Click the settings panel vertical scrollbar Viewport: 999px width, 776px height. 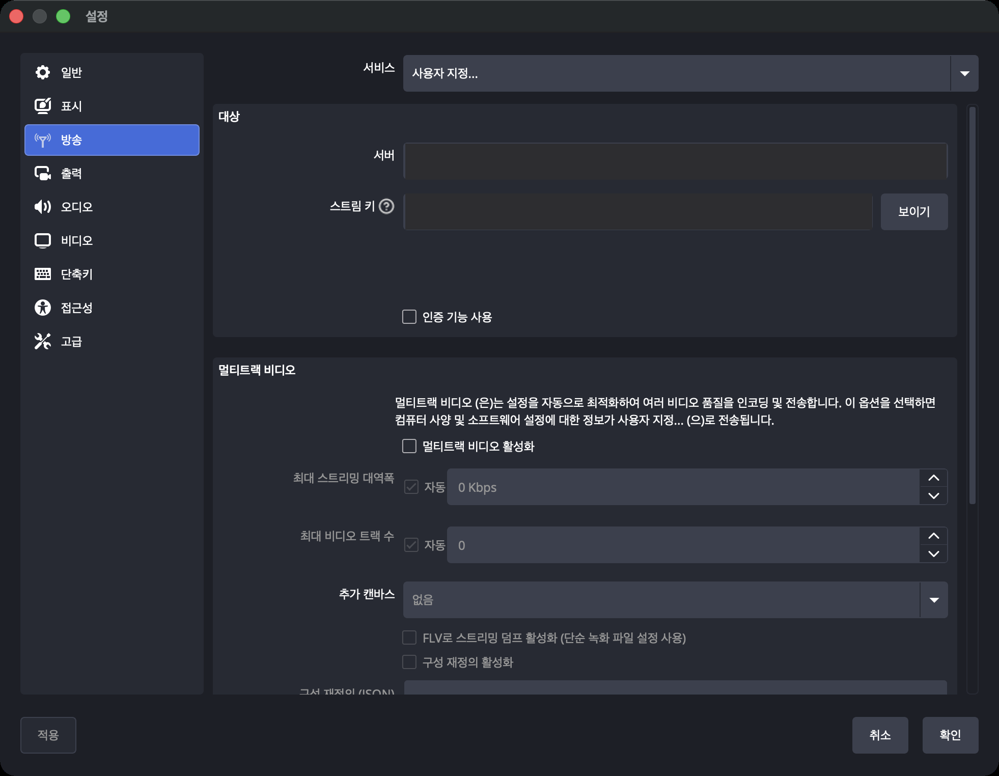[x=973, y=306]
